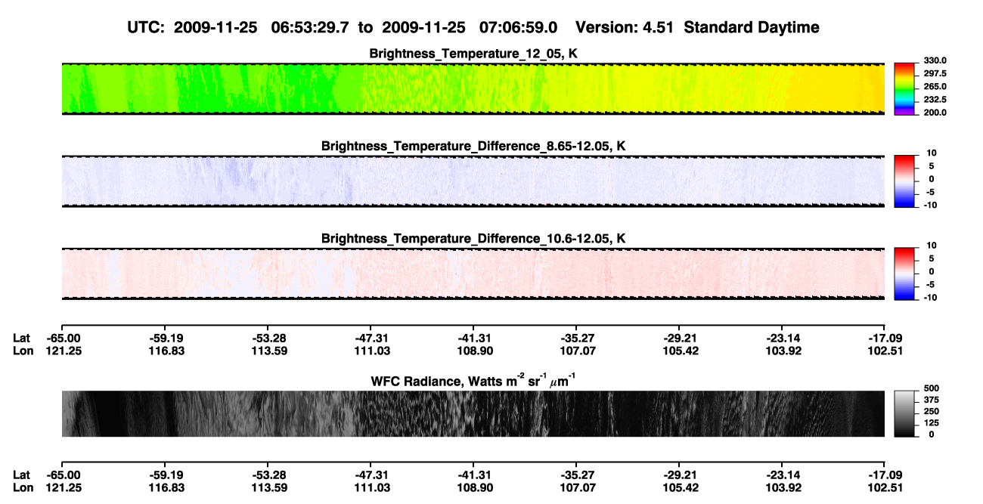983x504 pixels.
Task: Click latitude -35.27 on axis below WFC panel
Action: [x=576, y=475]
